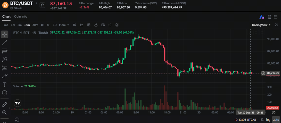The height and width of the screenshot is (123, 281).
Task: Select the crosshair cursor tool
Action: pos(4,34)
